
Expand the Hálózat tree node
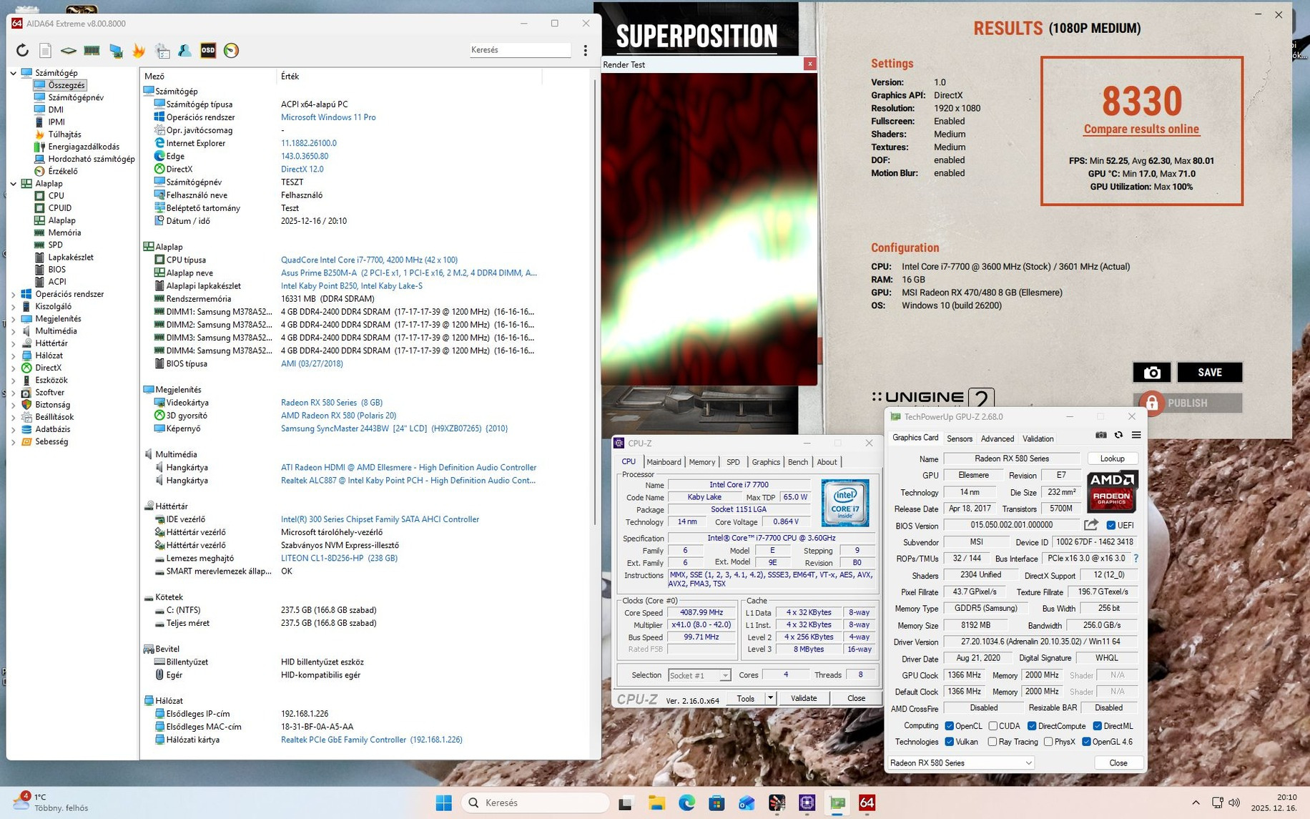point(14,355)
